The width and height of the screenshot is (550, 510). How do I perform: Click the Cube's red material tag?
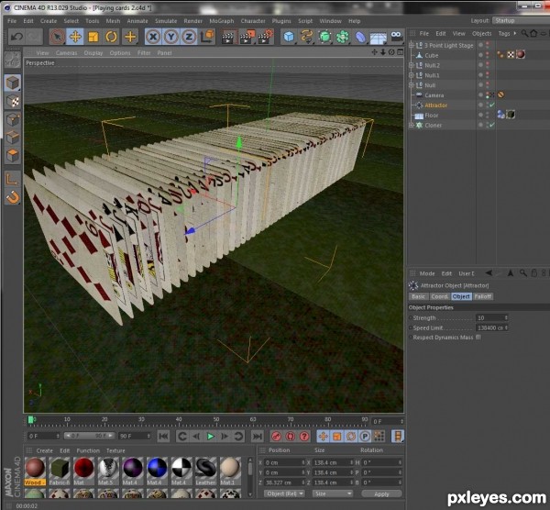521,54
